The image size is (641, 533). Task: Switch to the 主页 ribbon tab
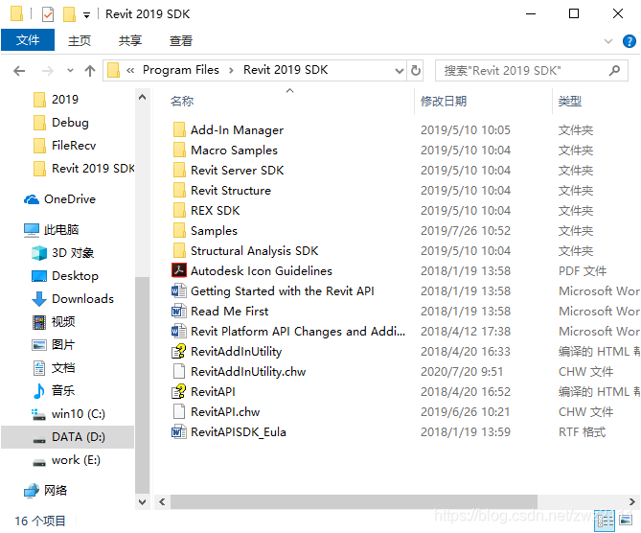click(x=80, y=40)
